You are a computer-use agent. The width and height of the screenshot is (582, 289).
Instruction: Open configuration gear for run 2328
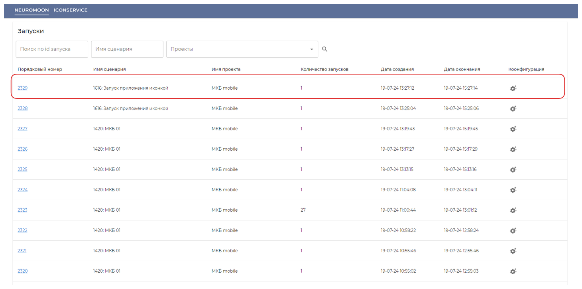[x=513, y=108]
